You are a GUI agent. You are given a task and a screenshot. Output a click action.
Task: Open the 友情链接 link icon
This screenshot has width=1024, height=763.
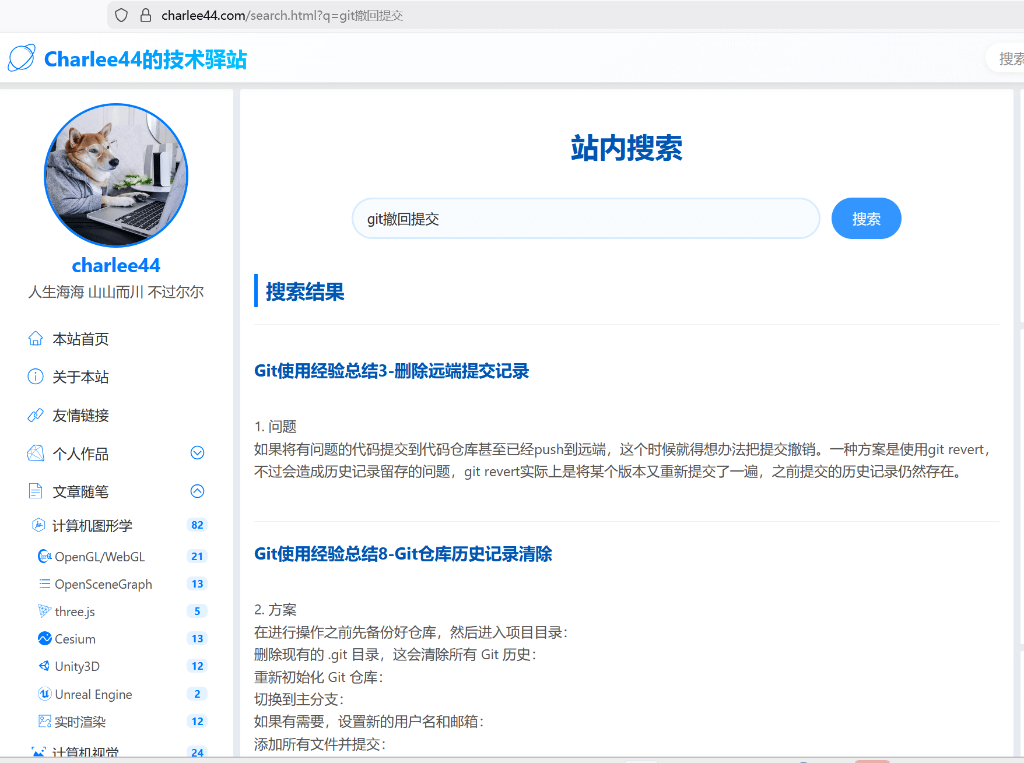pyautogui.click(x=36, y=415)
